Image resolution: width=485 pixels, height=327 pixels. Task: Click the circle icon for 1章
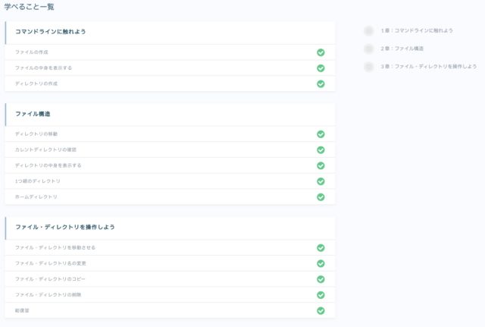[x=368, y=31]
